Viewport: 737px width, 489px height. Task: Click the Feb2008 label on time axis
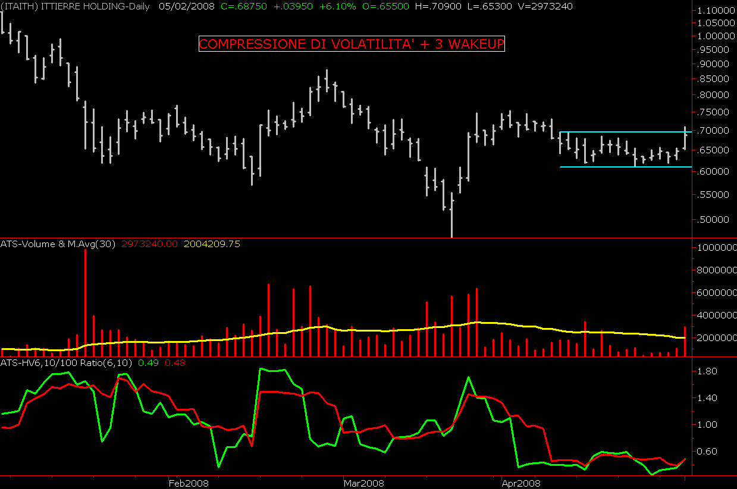click(x=188, y=483)
